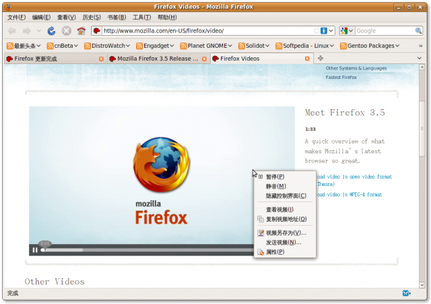This screenshot has width=431, height=304.
Task: Open the DistroWatch feed bookmark
Action: point(107,46)
